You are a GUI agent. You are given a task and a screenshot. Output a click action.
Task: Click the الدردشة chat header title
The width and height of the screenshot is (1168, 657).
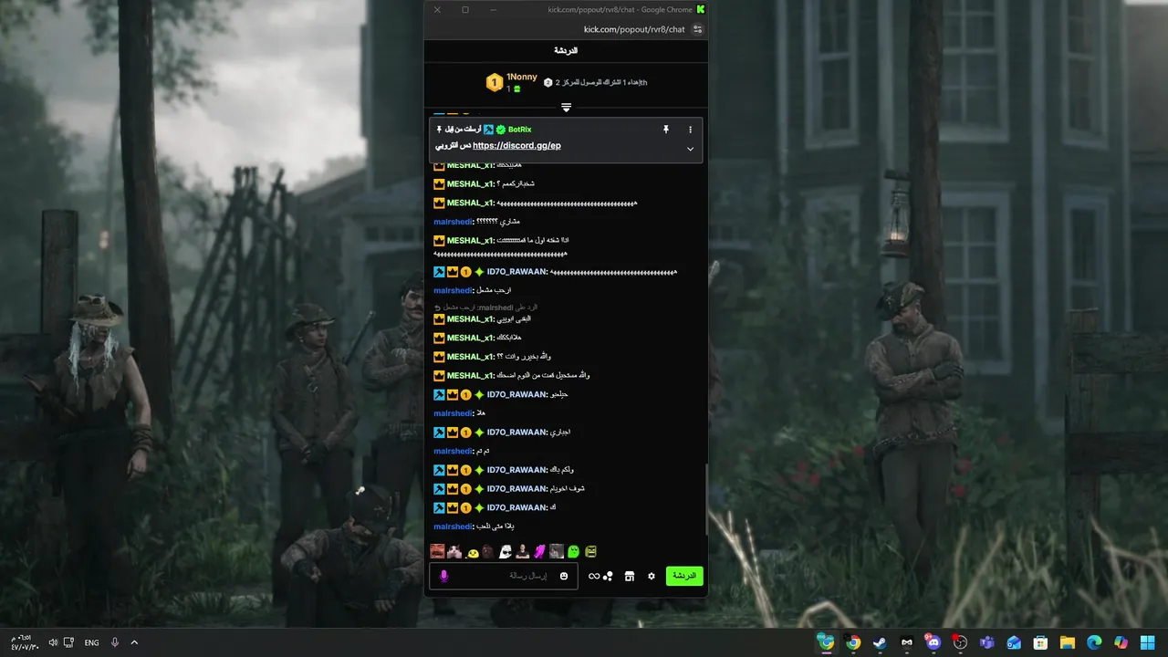[x=566, y=50]
